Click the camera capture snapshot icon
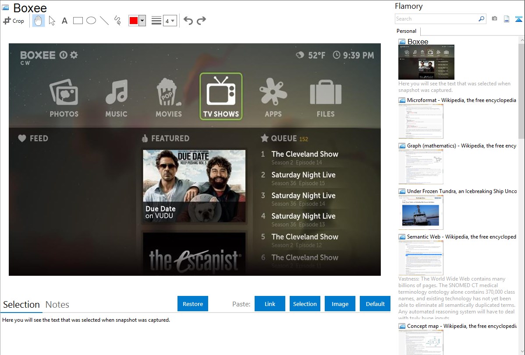Screen dimensions: 525x355 pyautogui.click(x=494, y=19)
